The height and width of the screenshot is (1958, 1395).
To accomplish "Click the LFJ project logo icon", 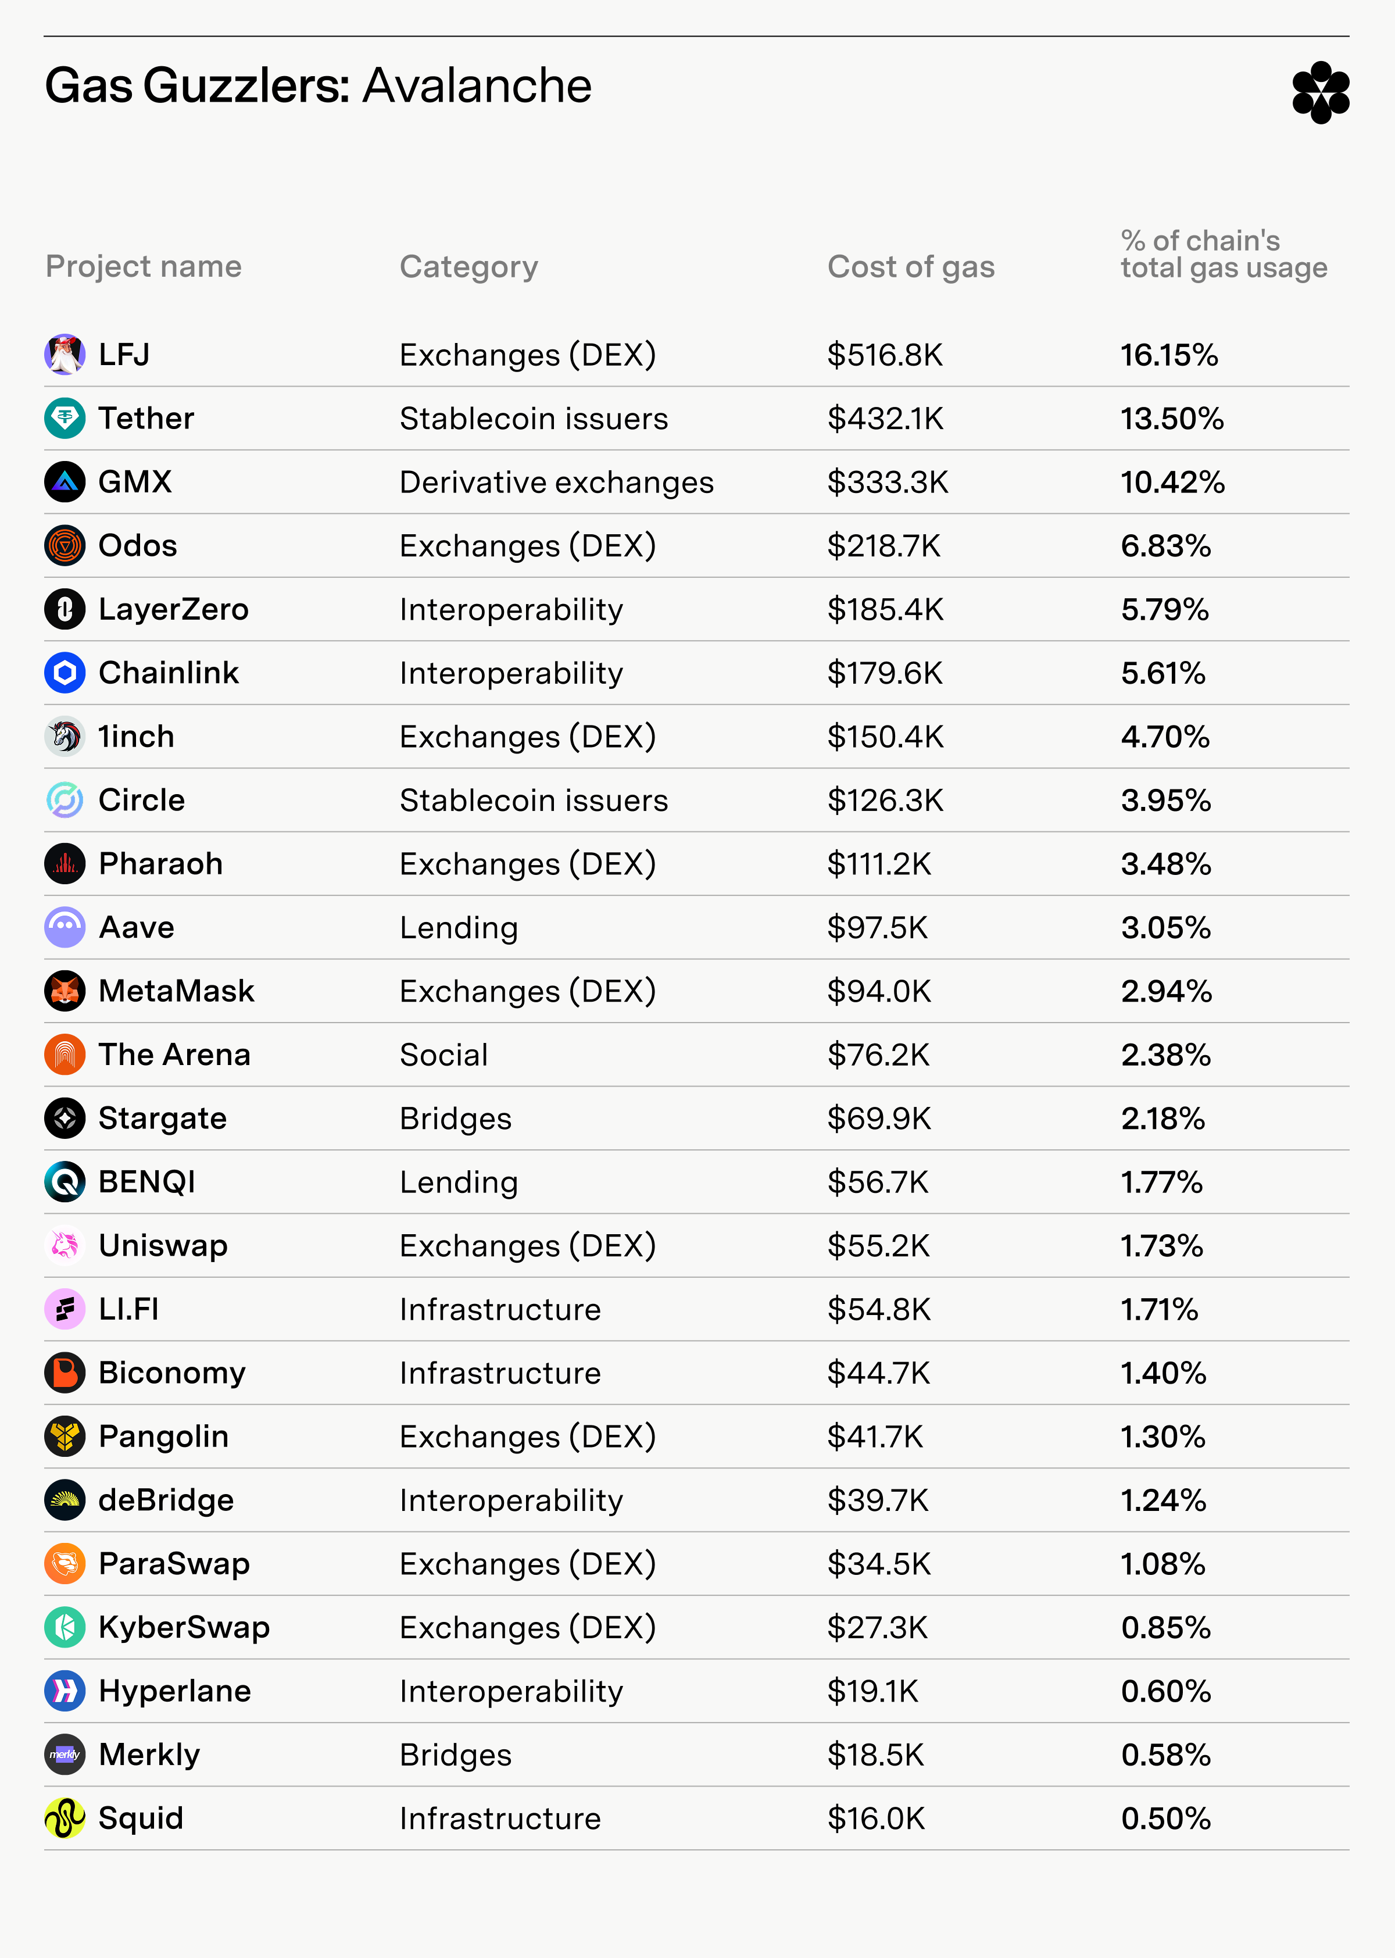I will (65, 355).
